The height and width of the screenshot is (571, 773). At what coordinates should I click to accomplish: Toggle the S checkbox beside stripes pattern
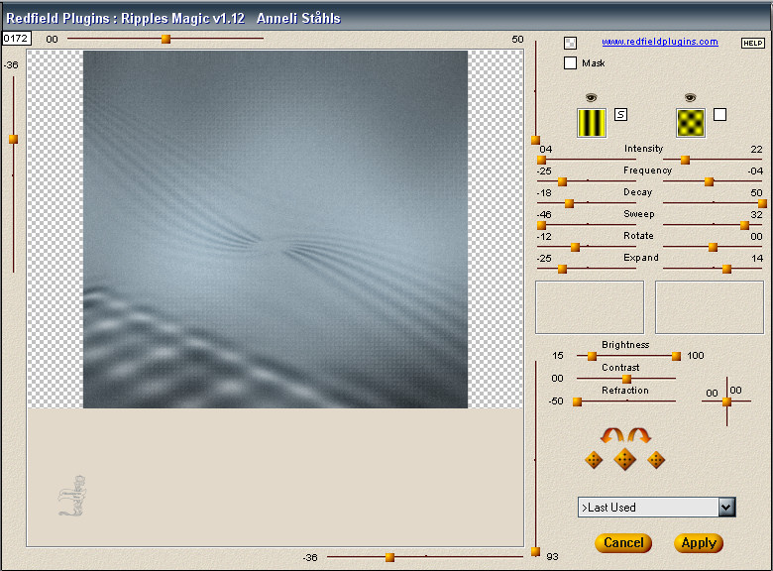pos(621,114)
